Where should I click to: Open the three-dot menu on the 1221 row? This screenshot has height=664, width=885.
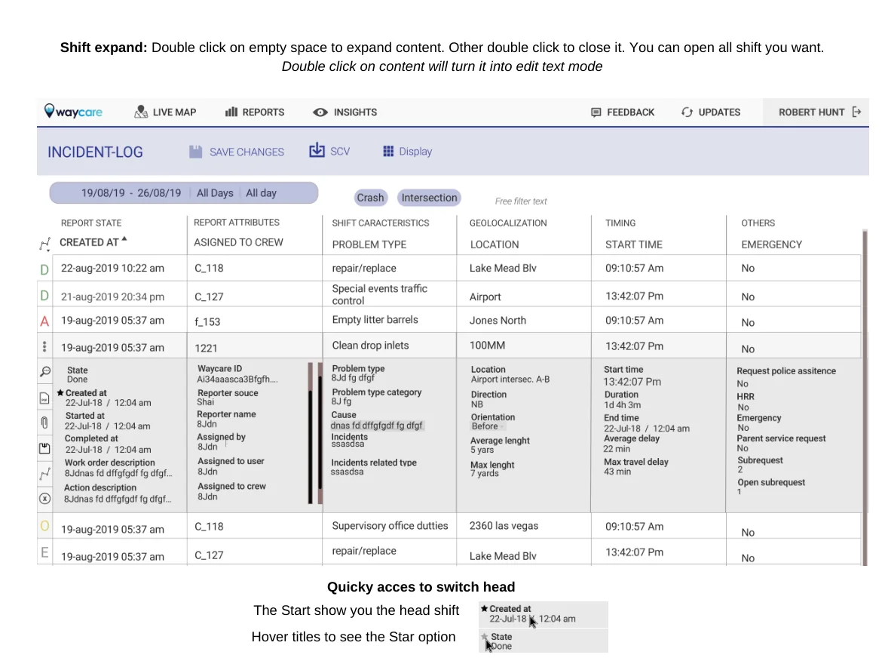coord(44,346)
